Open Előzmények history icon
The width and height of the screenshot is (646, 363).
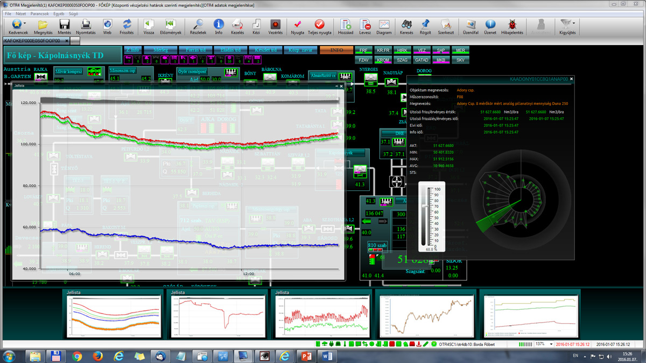(170, 26)
